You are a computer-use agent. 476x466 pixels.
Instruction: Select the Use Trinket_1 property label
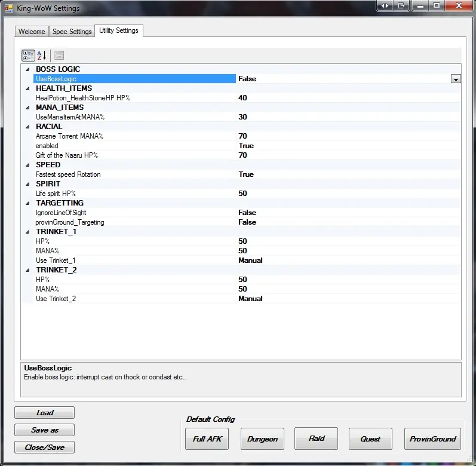pos(56,260)
